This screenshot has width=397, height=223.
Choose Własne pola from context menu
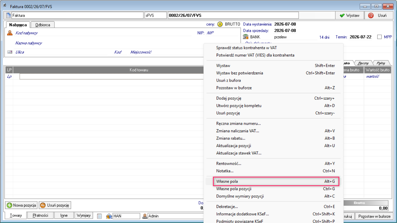(275, 182)
